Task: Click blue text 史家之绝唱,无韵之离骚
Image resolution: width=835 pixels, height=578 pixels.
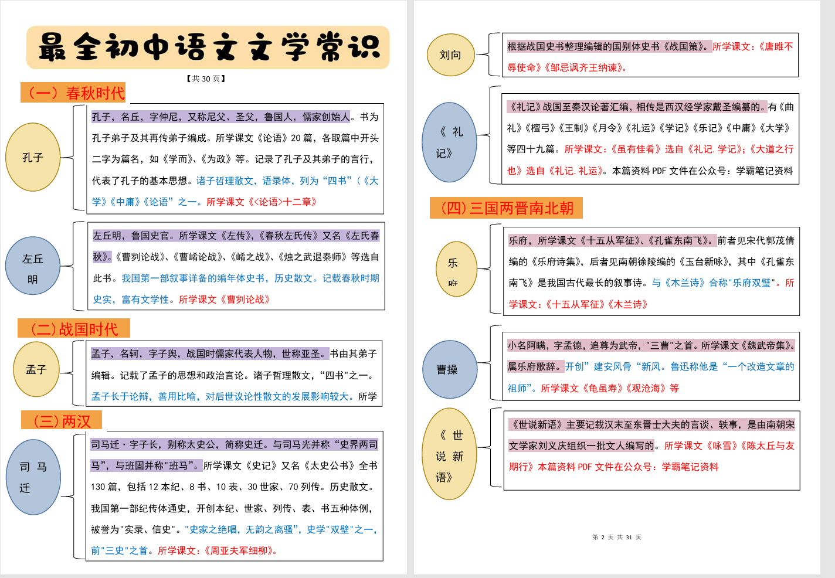Action: tap(243, 529)
